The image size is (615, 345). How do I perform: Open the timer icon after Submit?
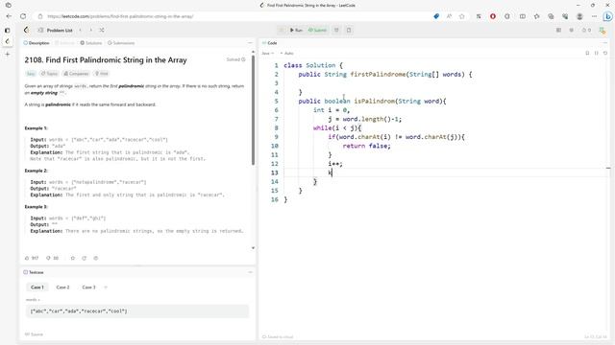pyautogui.click(x=336, y=30)
